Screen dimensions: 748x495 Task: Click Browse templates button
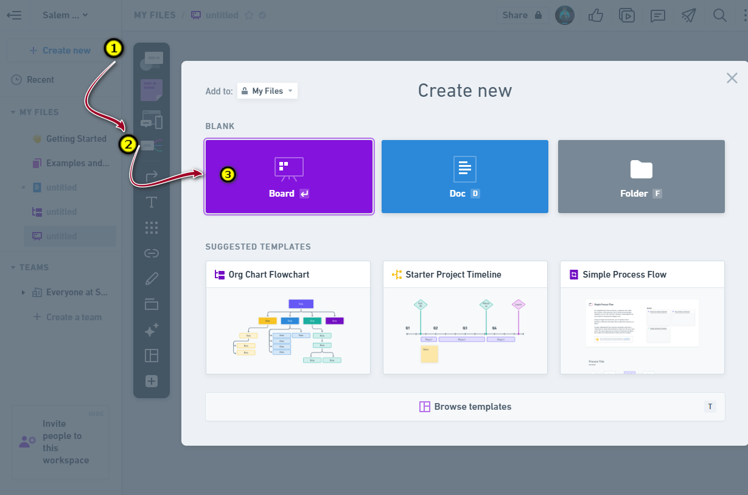click(x=465, y=407)
